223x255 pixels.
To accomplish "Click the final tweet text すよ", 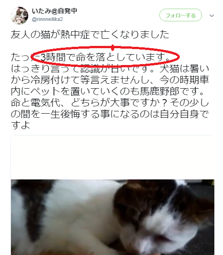I will [20, 125].
